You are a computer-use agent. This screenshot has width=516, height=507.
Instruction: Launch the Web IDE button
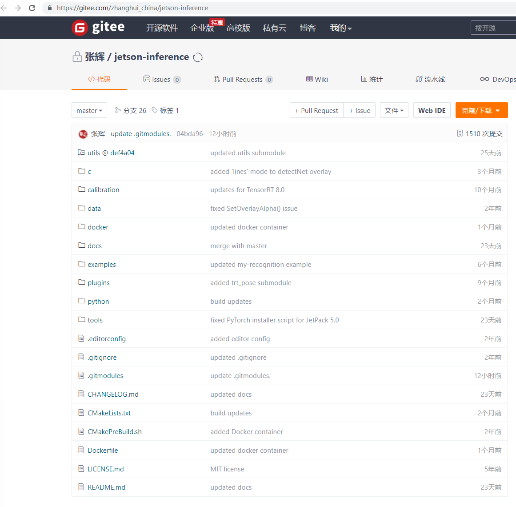point(432,110)
